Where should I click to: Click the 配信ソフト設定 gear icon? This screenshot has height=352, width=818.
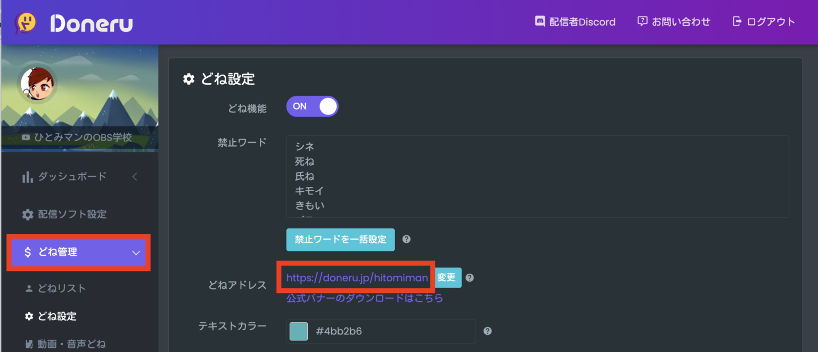click(x=27, y=214)
